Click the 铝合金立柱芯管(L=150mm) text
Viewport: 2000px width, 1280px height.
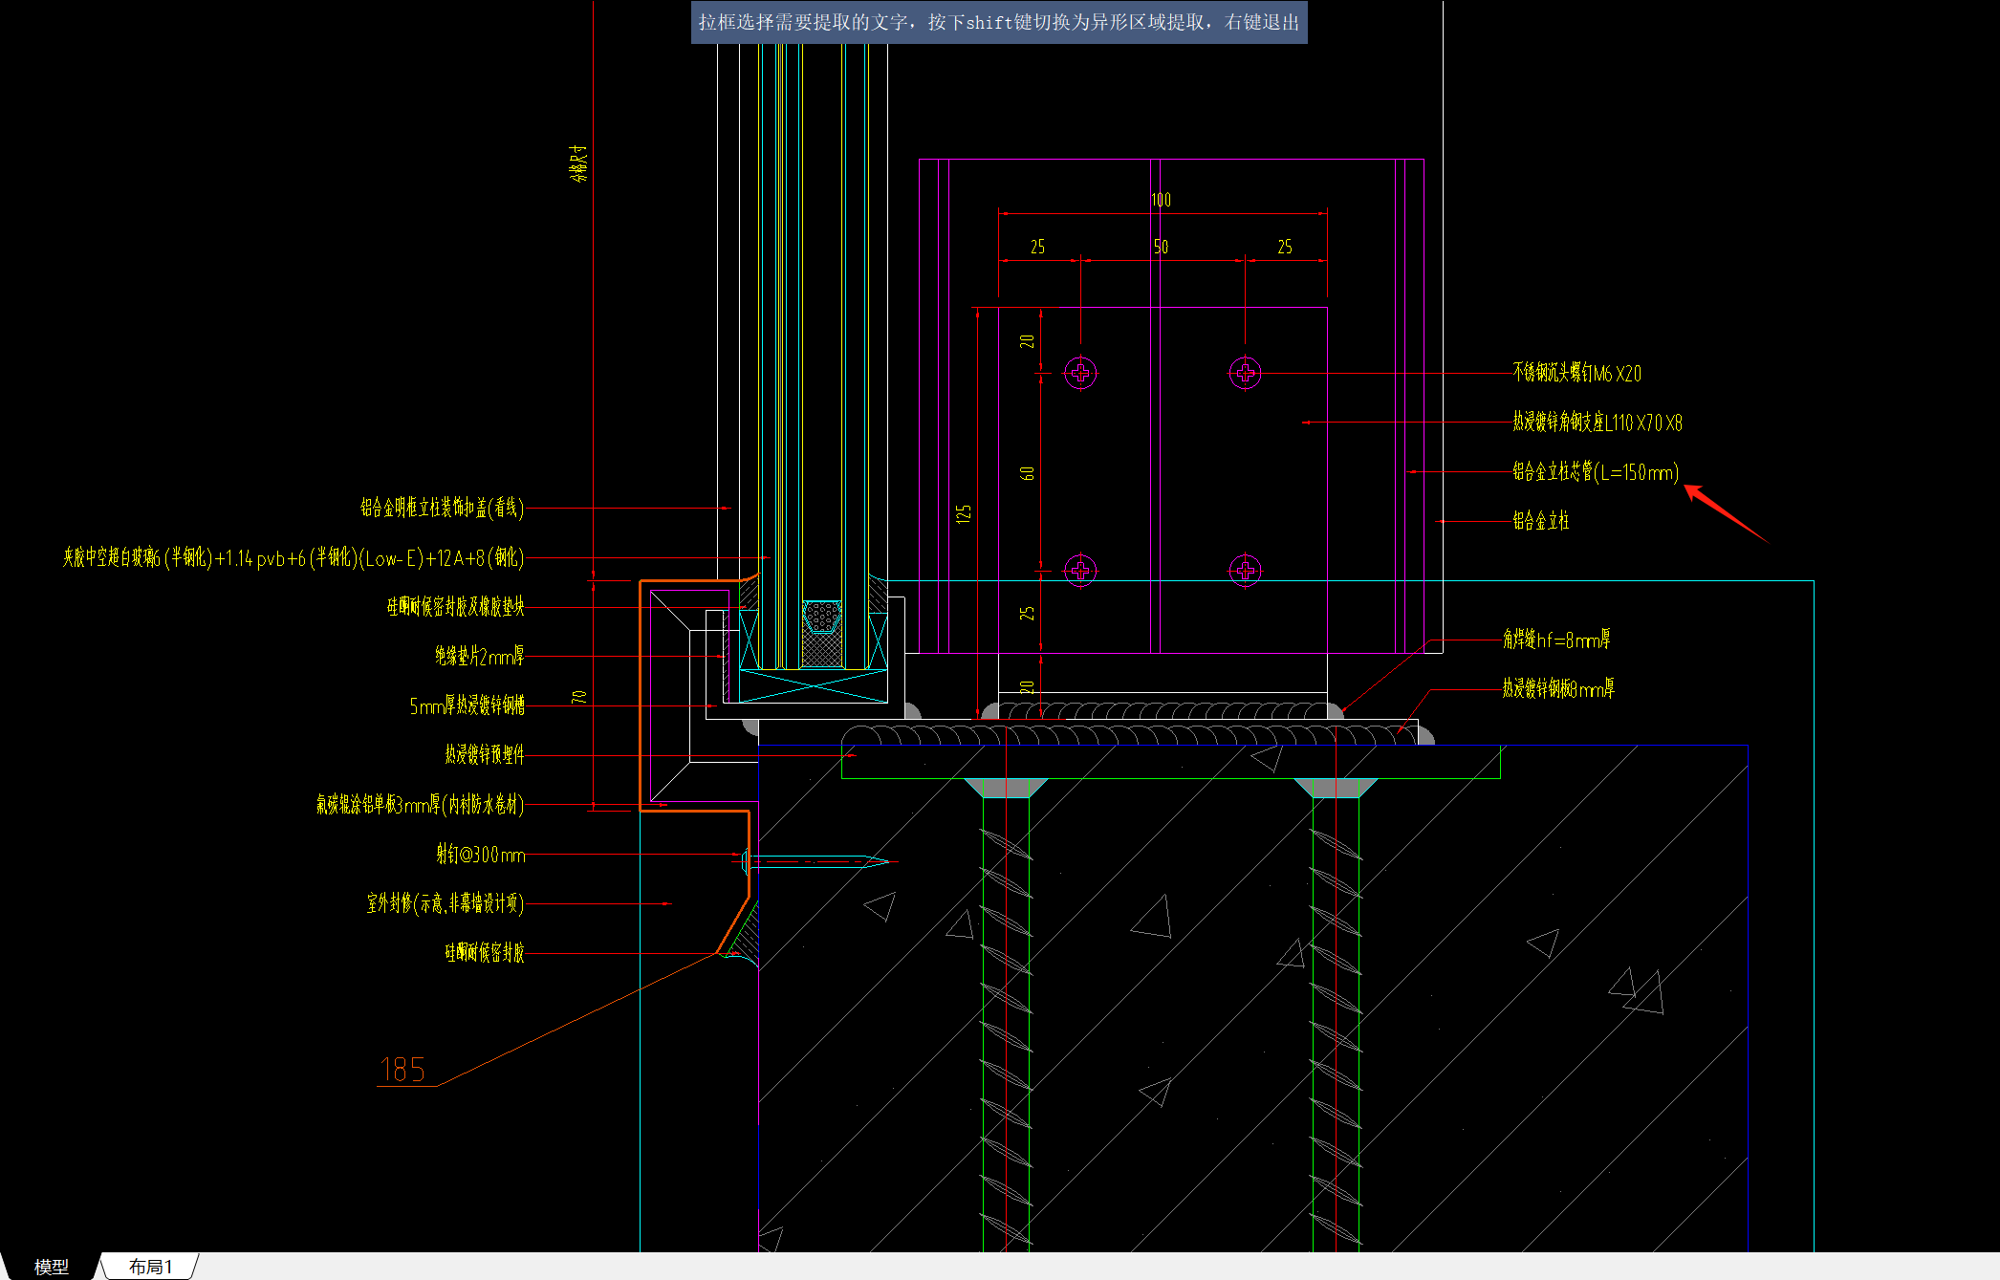1595,471
